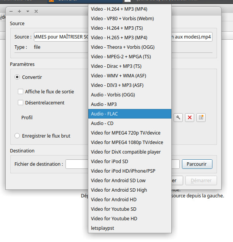This screenshot has width=233, height=242.
Task: Open titlebar dropdown arrow icon
Action: point(28,11)
